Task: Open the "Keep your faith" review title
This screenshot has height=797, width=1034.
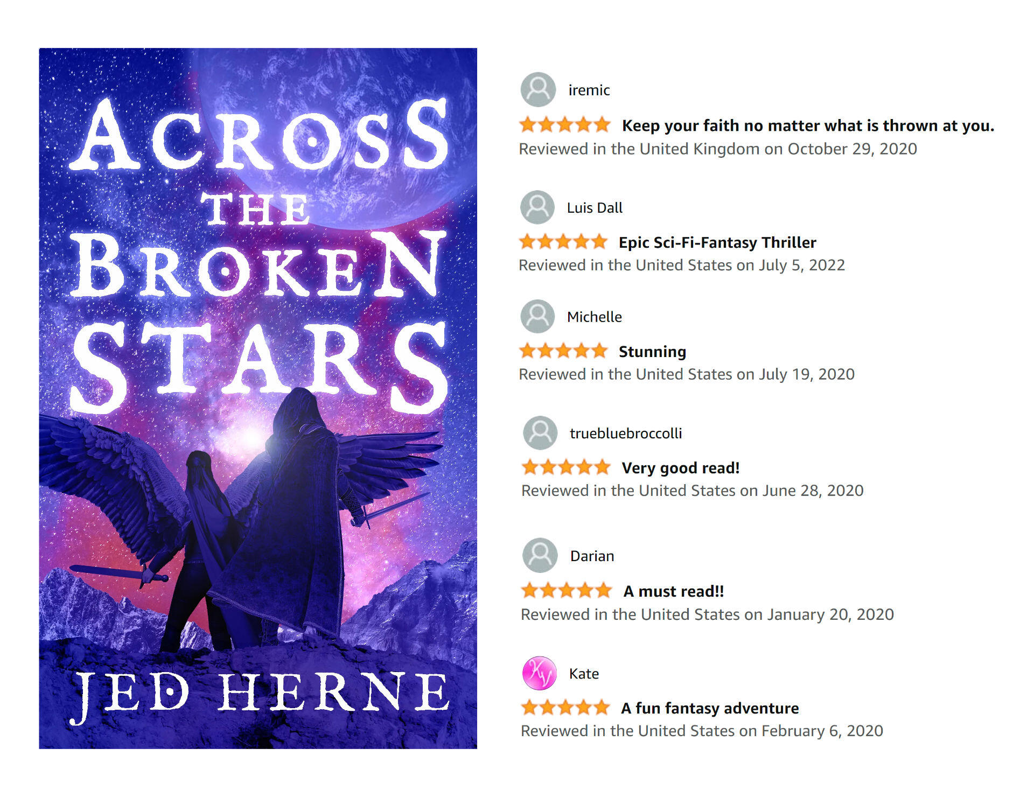Action: point(808,125)
